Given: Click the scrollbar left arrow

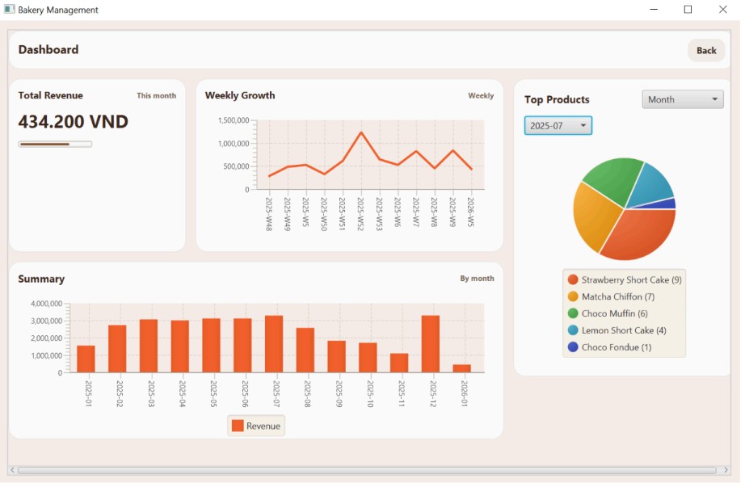Looking at the screenshot, I should click(x=12, y=470).
